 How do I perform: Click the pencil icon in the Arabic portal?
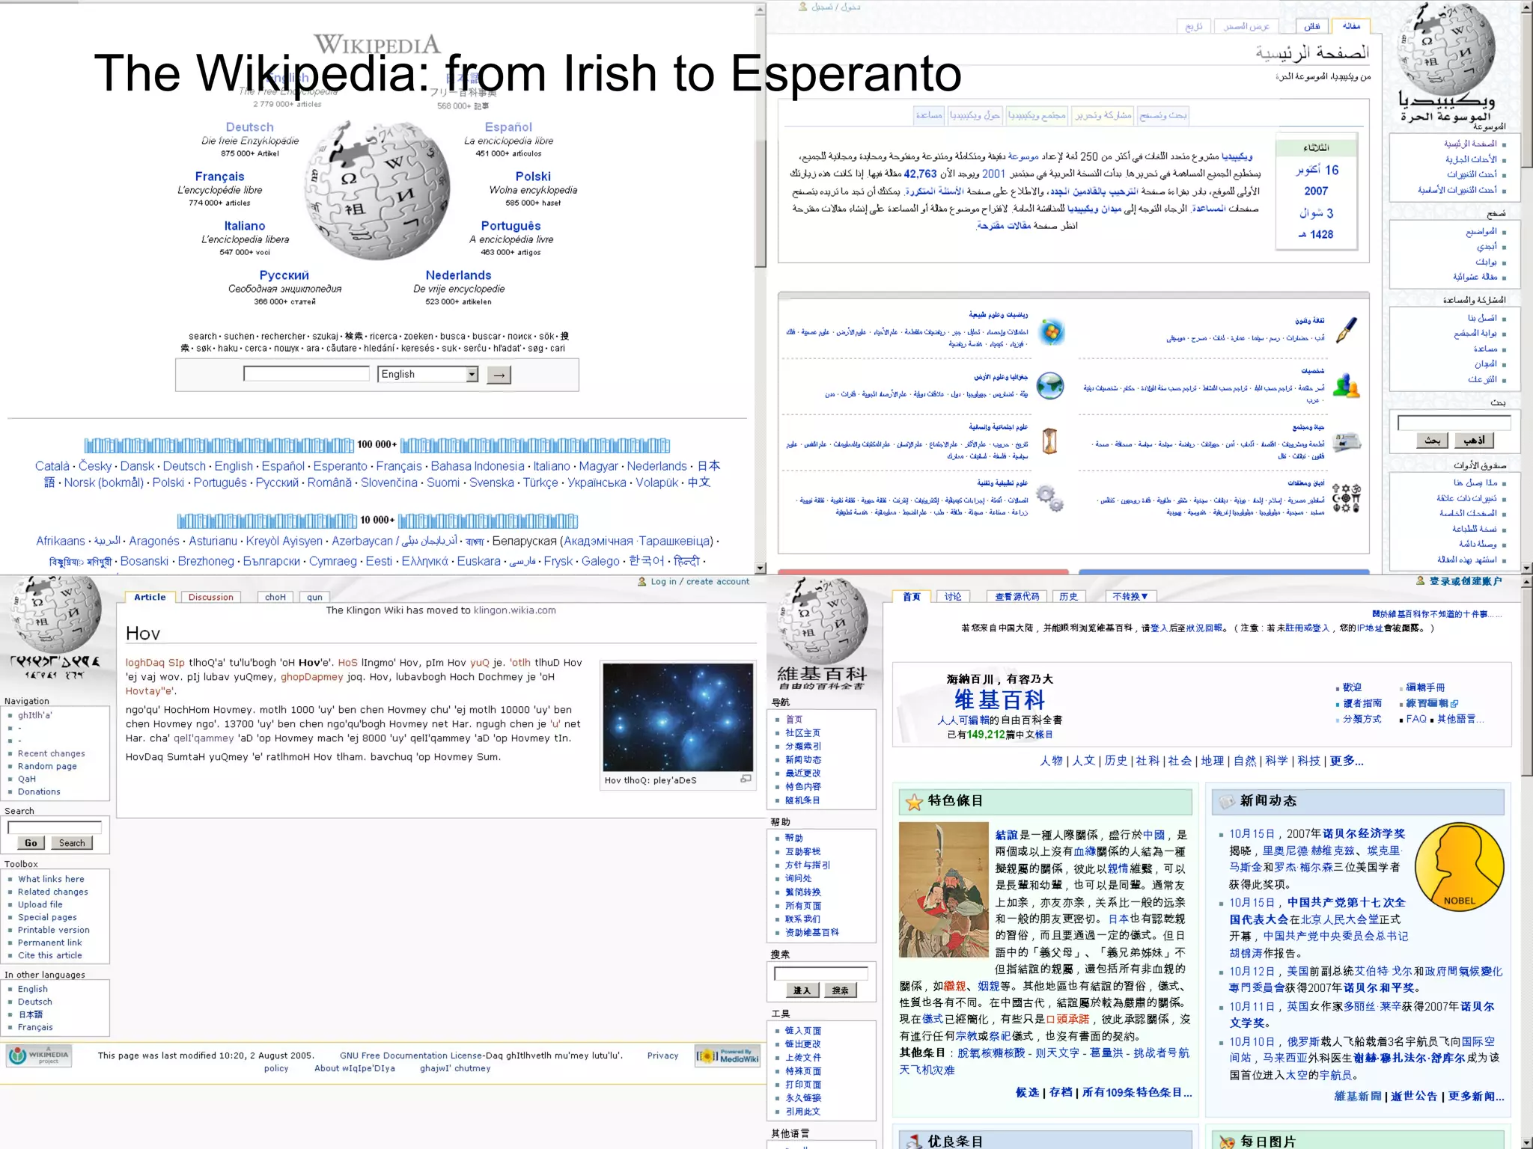(x=1346, y=330)
